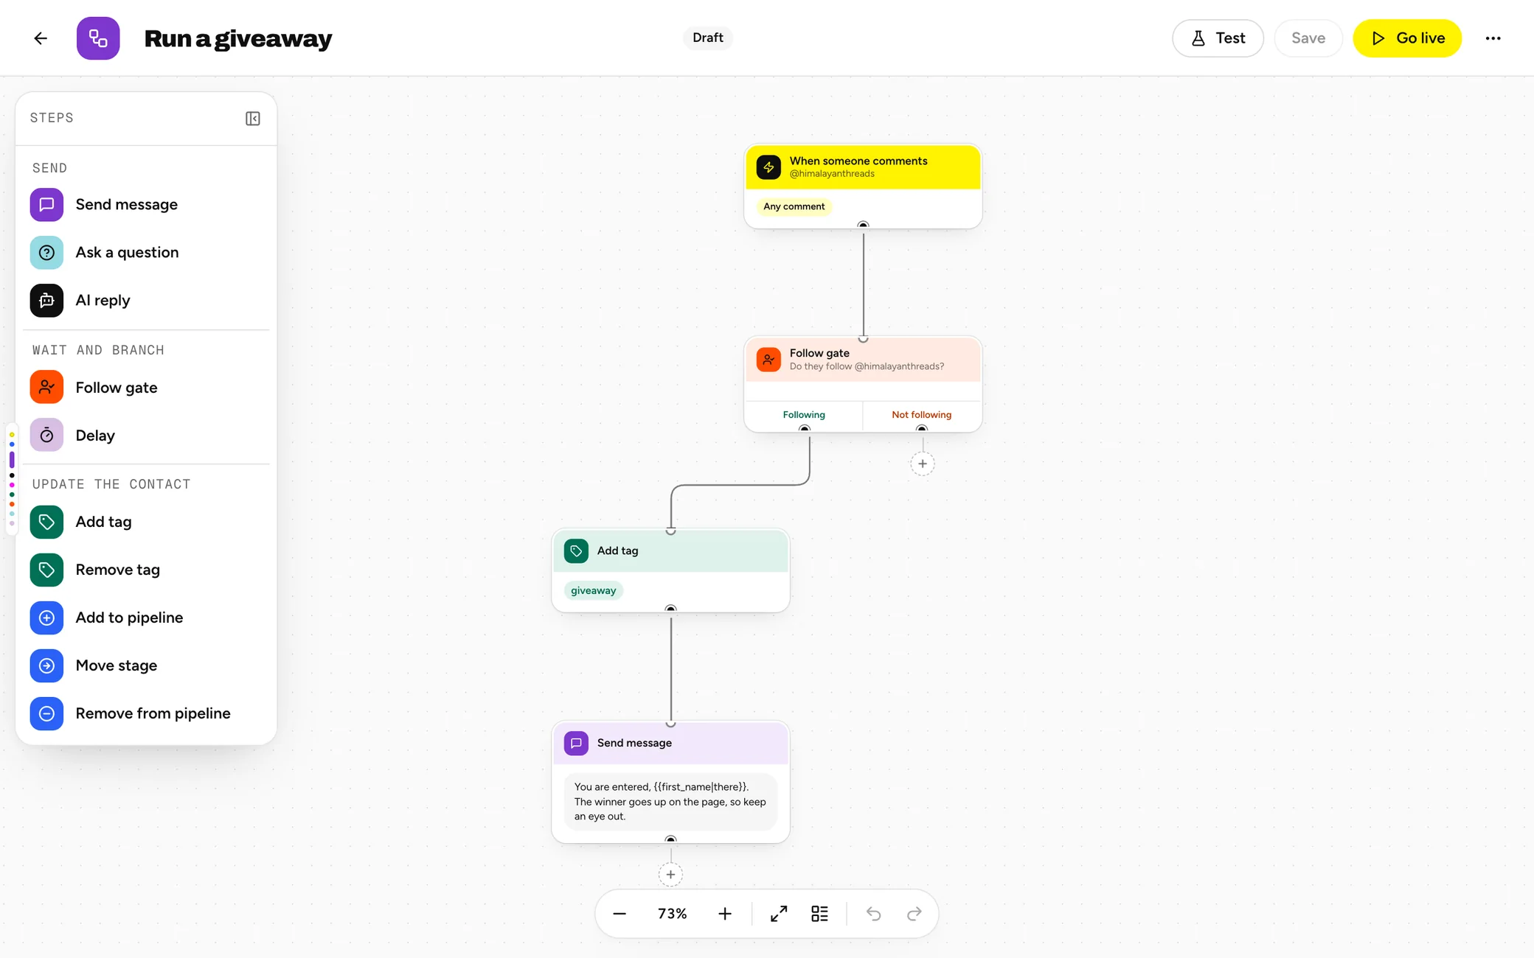This screenshot has width=1534, height=958.
Task: Pick the Ask a question step
Action: click(146, 253)
